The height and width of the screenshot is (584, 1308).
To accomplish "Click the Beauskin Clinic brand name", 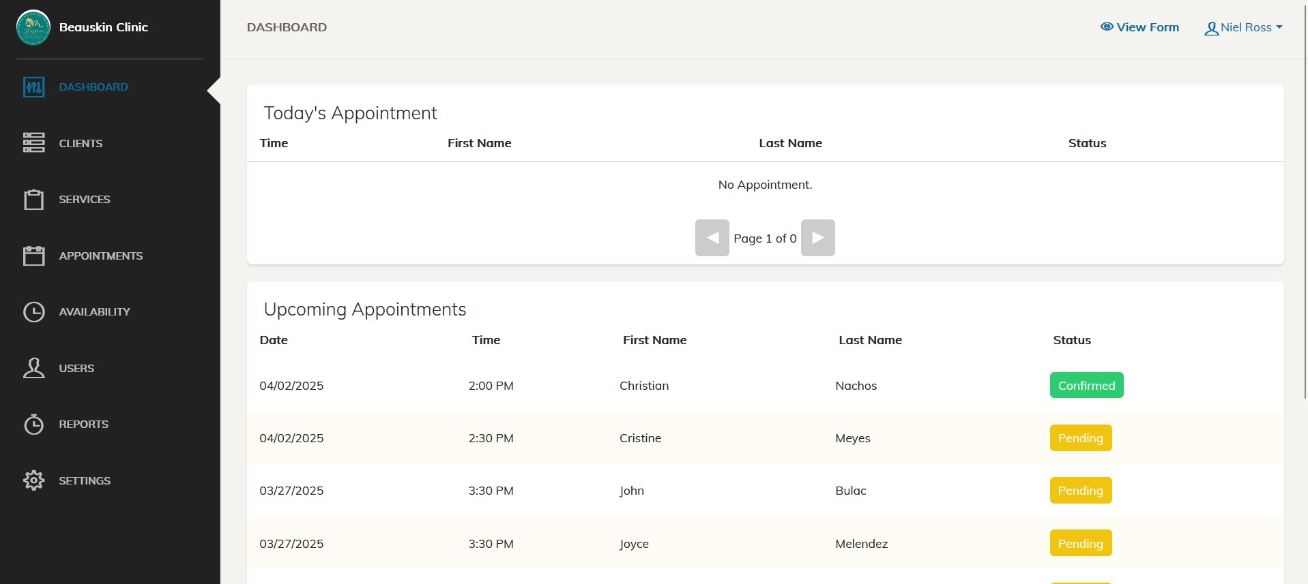I will coord(104,27).
